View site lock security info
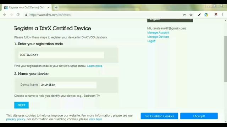 [26, 15]
